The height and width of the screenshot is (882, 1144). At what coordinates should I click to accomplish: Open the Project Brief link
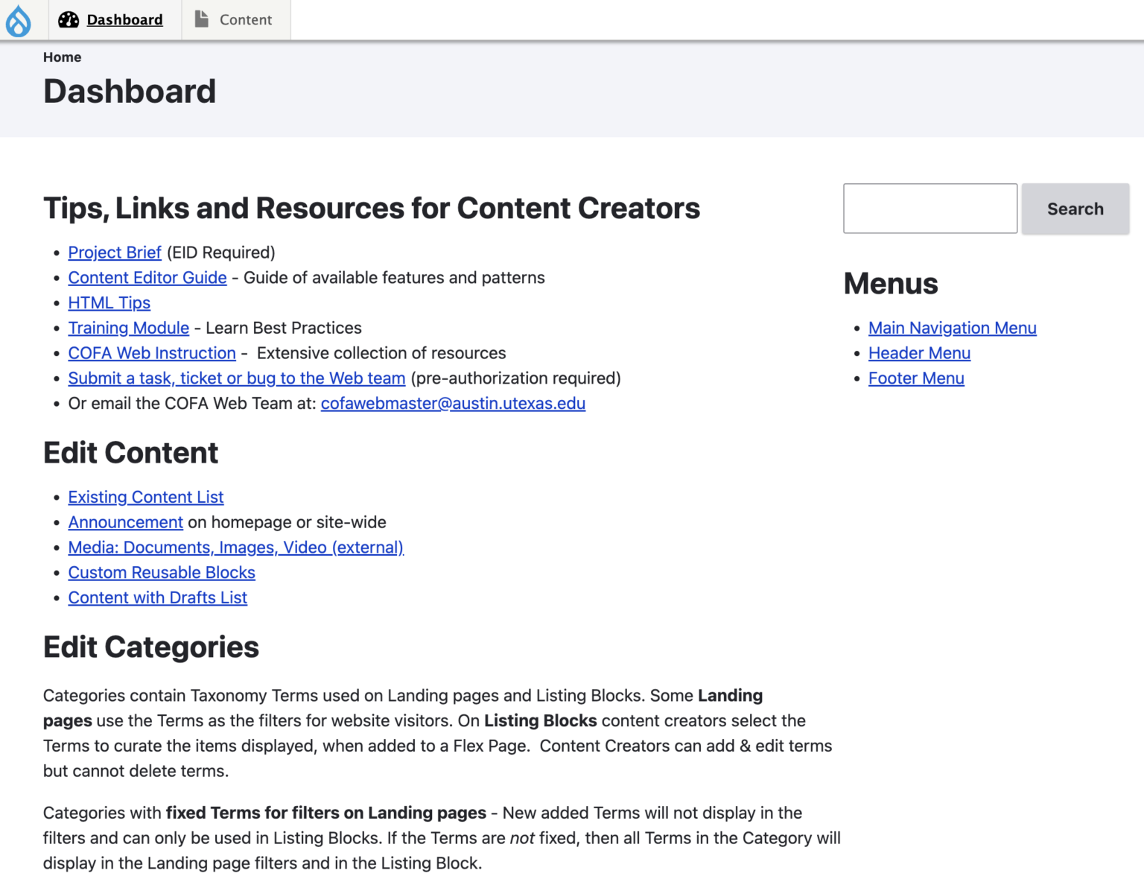(114, 253)
